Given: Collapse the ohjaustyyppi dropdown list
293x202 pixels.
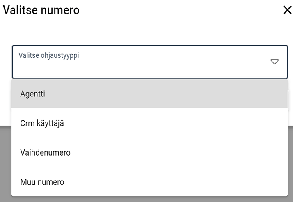Looking at the screenshot, I should [275, 62].
